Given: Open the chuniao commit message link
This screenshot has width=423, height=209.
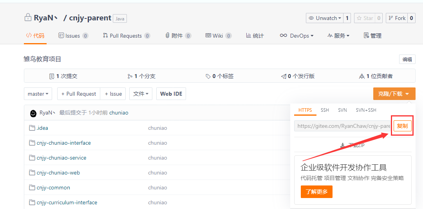Looking at the screenshot, I should [119, 113].
